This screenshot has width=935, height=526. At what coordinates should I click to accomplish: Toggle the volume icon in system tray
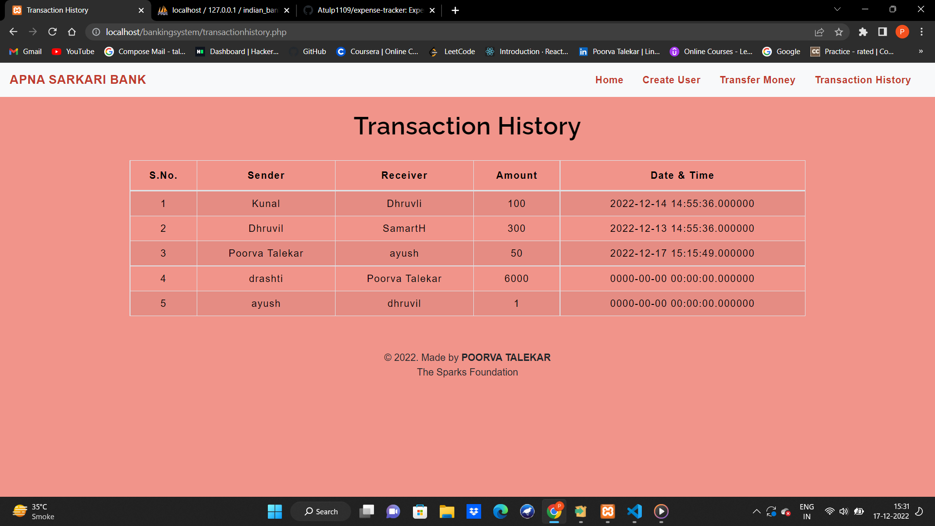coord(844,511)
